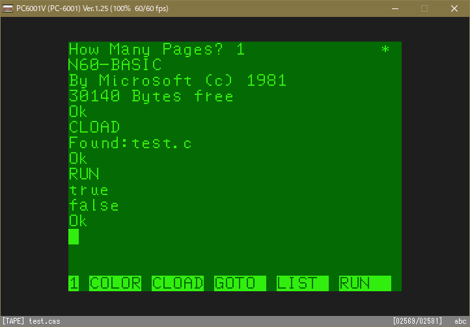This screenshot has height=327, width=470.
Task: Minimize the PC6001V window
Action: point(395,8)
